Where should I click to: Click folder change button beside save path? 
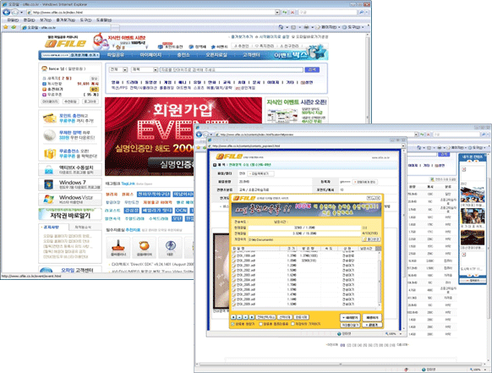[x=371, y=239]
